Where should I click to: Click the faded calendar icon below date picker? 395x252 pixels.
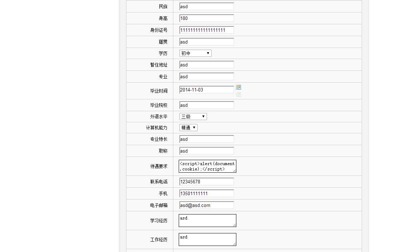click(238, 94)
